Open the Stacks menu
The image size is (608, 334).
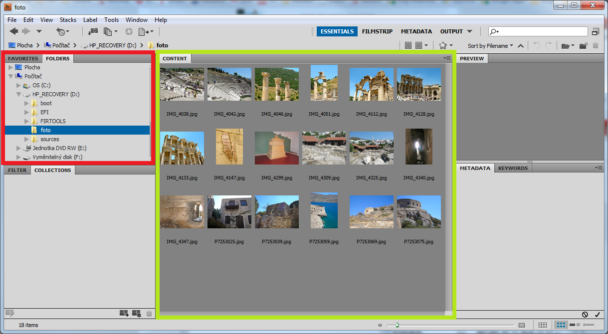click(x=68, y=20)
